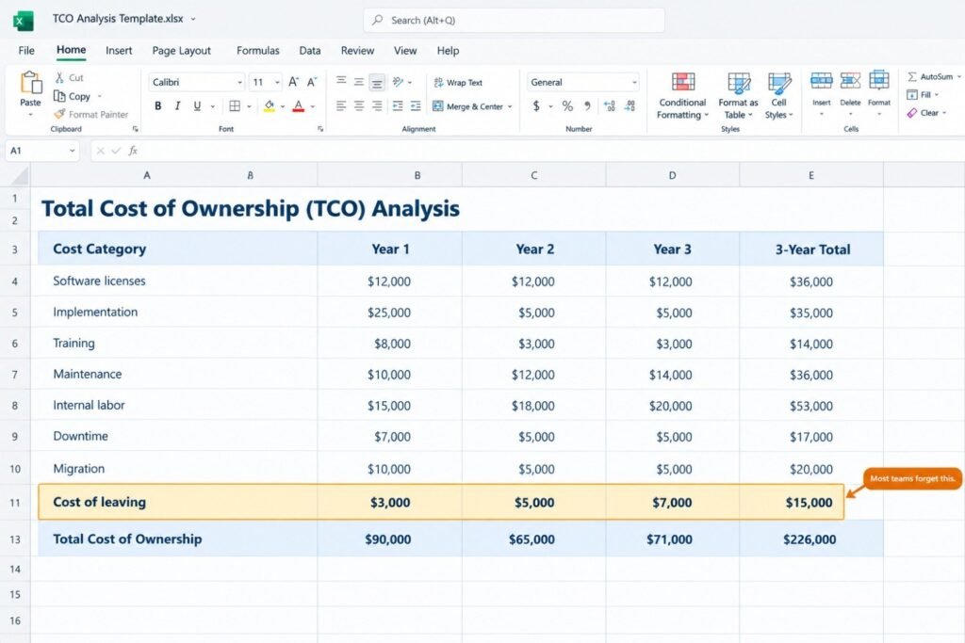Open the Help tab
This screenshot has height=643, width=965.
pyautogui.click(x=448, y=51)
